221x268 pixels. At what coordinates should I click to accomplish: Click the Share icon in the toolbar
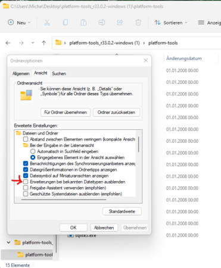coord(120,23)
